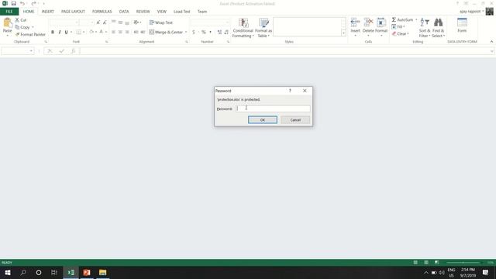Switch to Page Layout view in status bar
The width and height of the screenshot is (496, 279).
point(426,263)
